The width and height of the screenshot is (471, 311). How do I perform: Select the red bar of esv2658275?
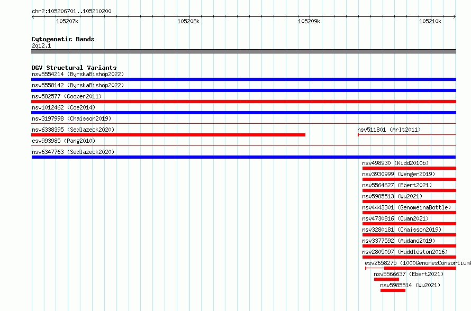[x=420, y=268]
